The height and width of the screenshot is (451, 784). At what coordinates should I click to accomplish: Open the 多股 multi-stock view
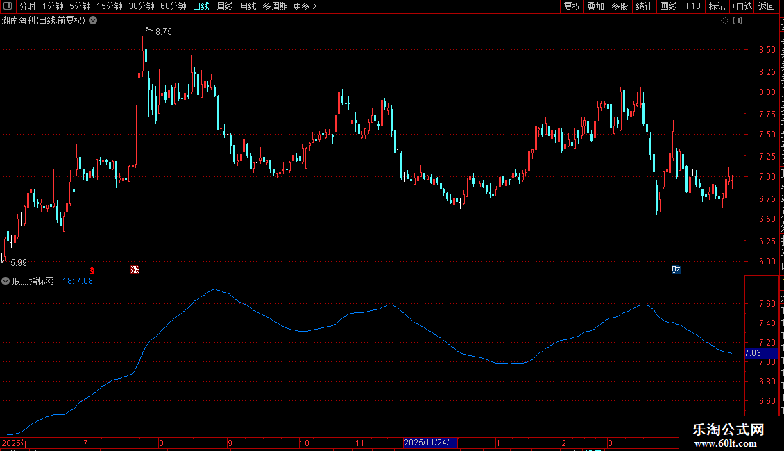[620, 6]
